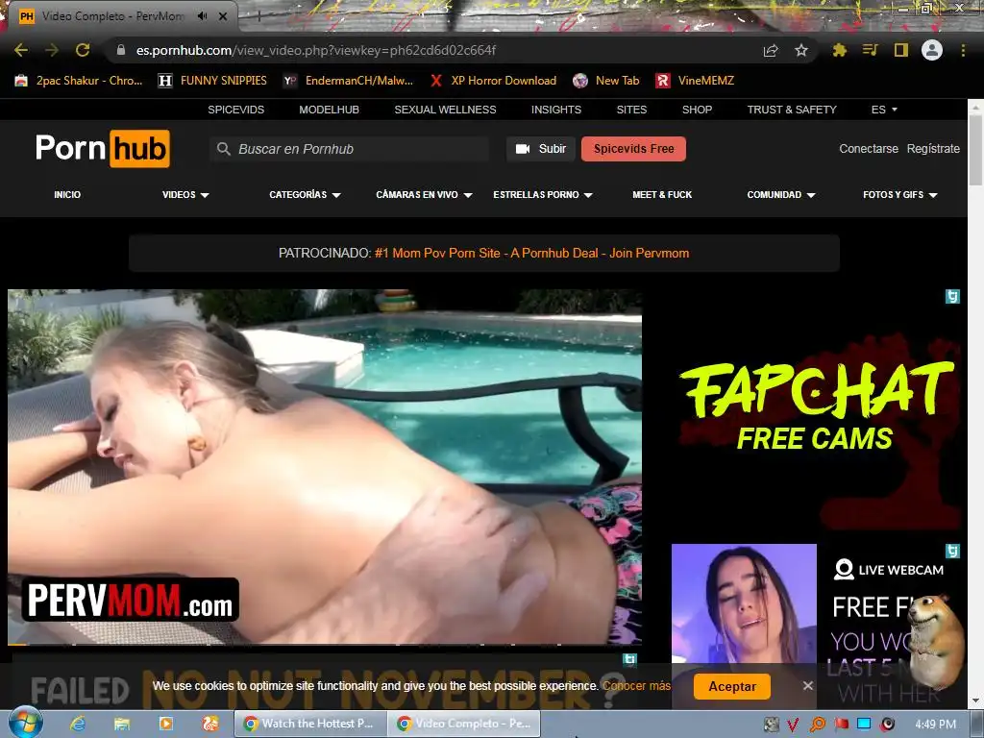The image size is (984, 738).
Task: Dismiss the cookie banner with the X
Action: pyautogui.click(x=807, y=686)
